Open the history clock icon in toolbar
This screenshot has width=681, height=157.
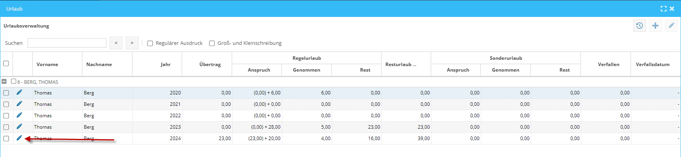[639, 26]
